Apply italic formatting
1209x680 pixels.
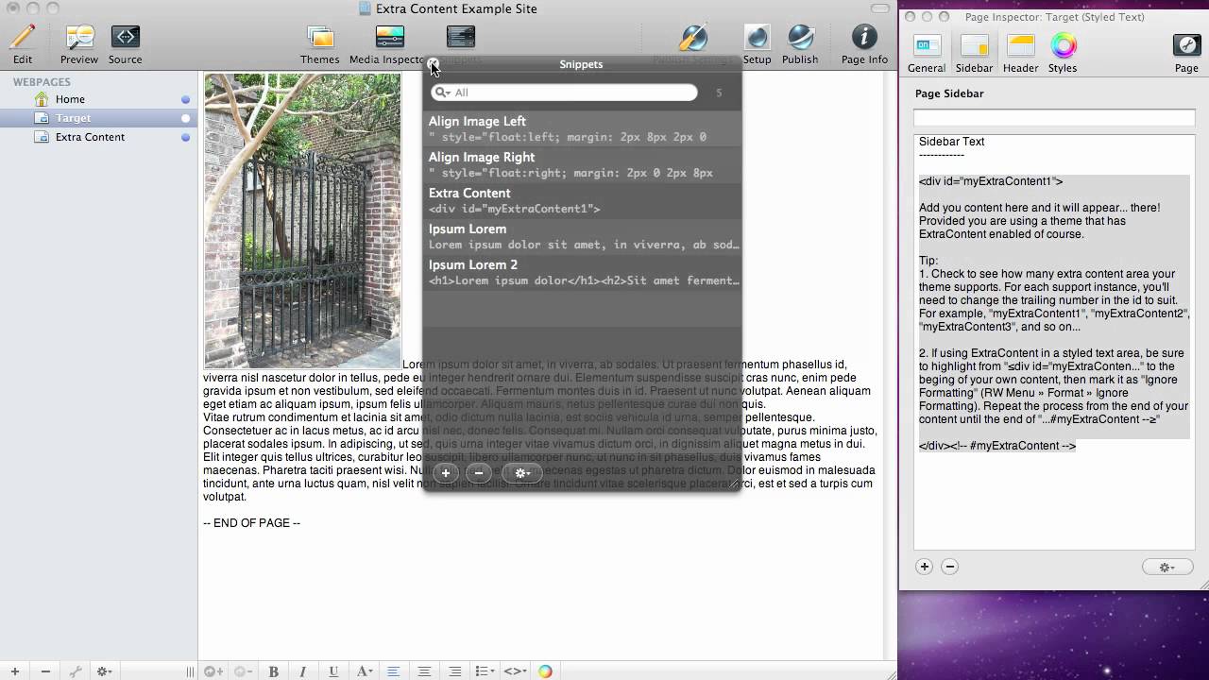point(303,671)
